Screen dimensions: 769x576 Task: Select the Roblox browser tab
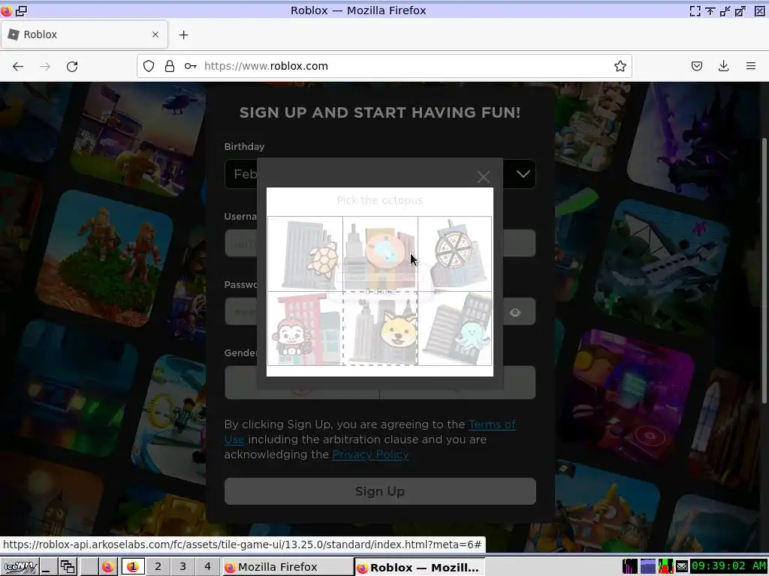84,34
